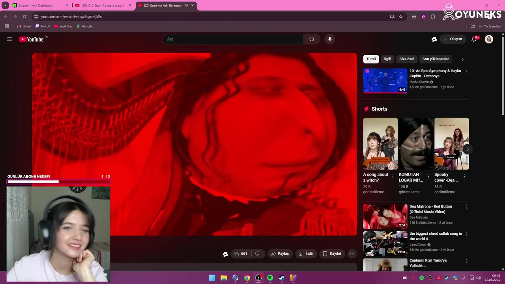Click the Oluştur create button
Viewport: 505px width, 284px height.
453,39
